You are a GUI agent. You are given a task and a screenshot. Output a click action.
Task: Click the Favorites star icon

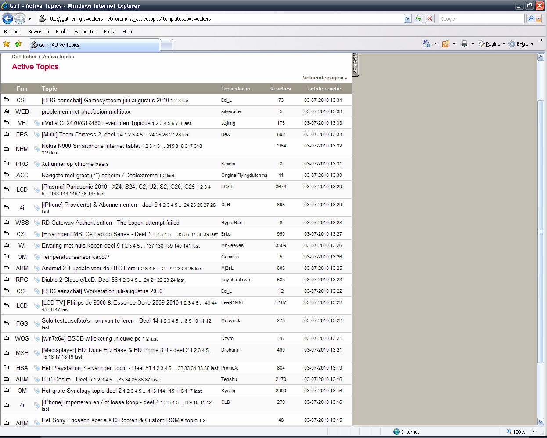point(7,43)
